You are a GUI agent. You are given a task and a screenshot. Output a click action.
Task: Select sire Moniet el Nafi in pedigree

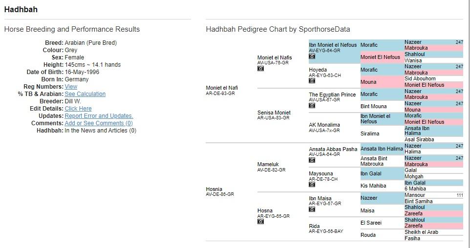[222, 88]
